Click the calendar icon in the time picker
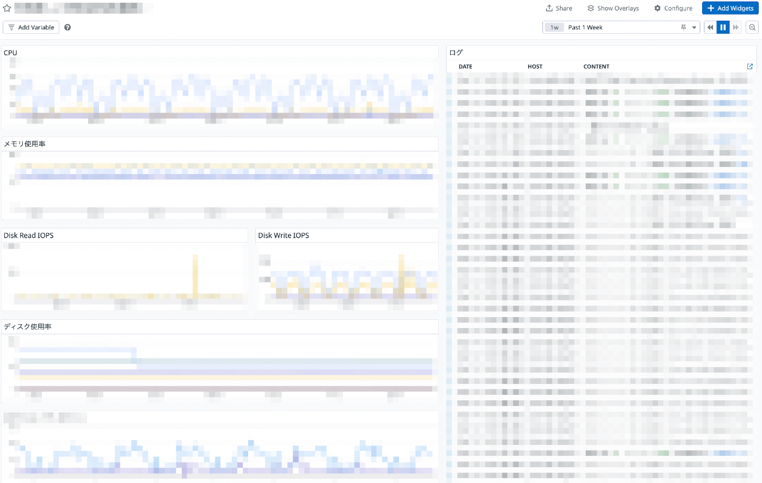 click(684, 27)
